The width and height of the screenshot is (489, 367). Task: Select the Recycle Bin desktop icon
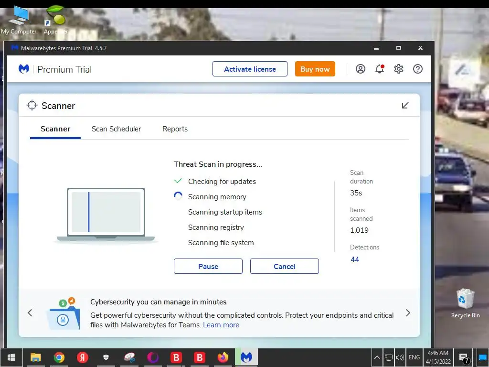[465, 303]
